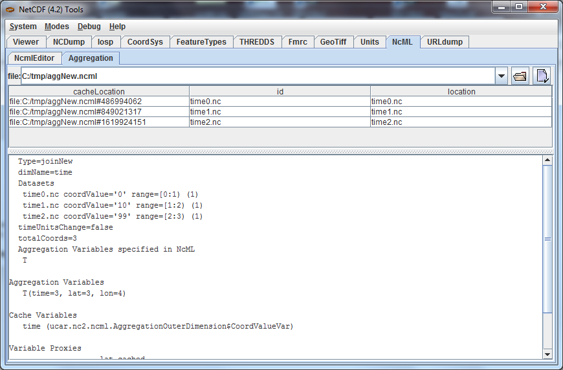Open the System menu
Screen dimensions: 563x370
point(23,27)
